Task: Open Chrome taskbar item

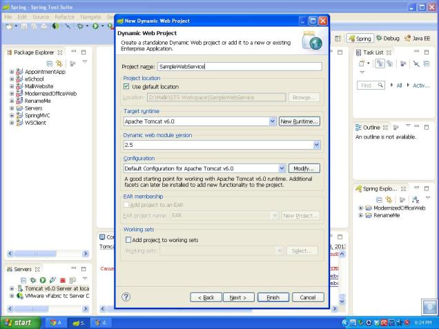Action: coord(55,323)
